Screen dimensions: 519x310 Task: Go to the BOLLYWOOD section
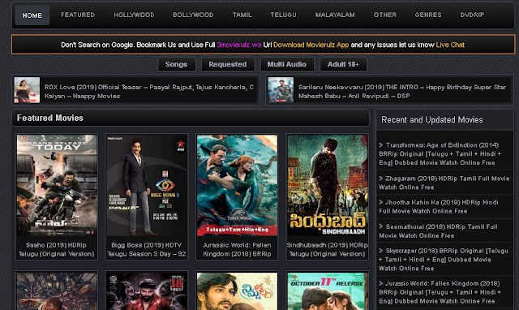click(x=193, y=15)
